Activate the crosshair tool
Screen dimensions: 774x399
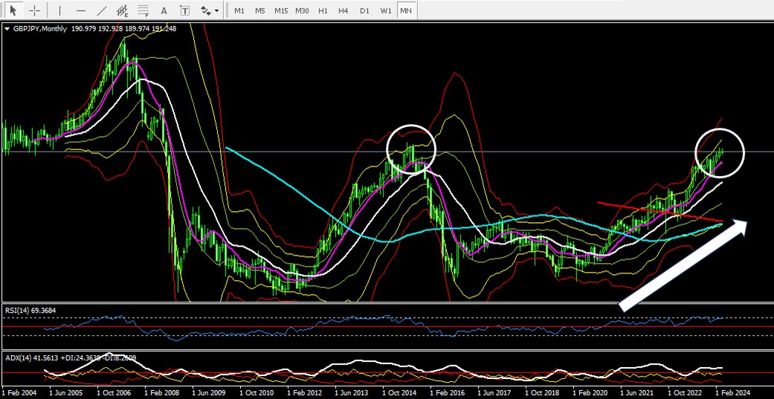pyautogui.click(x=34, y=10)
